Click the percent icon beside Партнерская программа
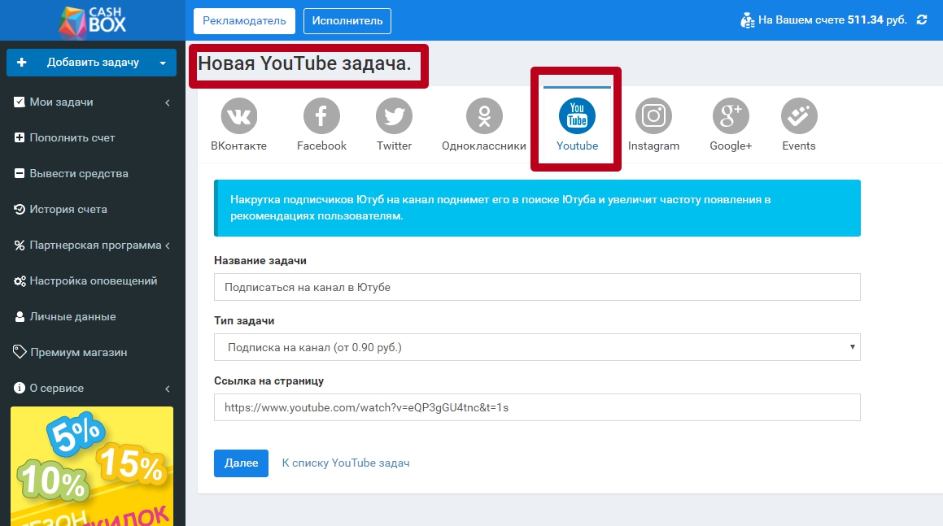Screen dimensions: 943x526 pyautogui.click(x=20, y=246)
